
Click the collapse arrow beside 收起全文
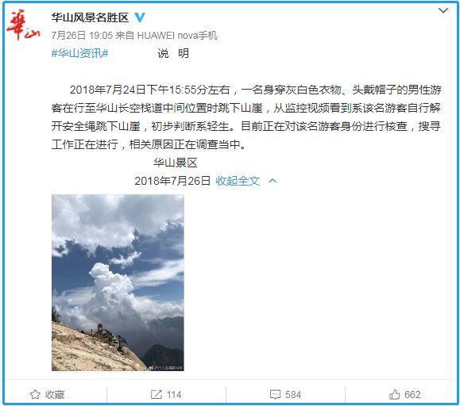click(x=273, y=181)
